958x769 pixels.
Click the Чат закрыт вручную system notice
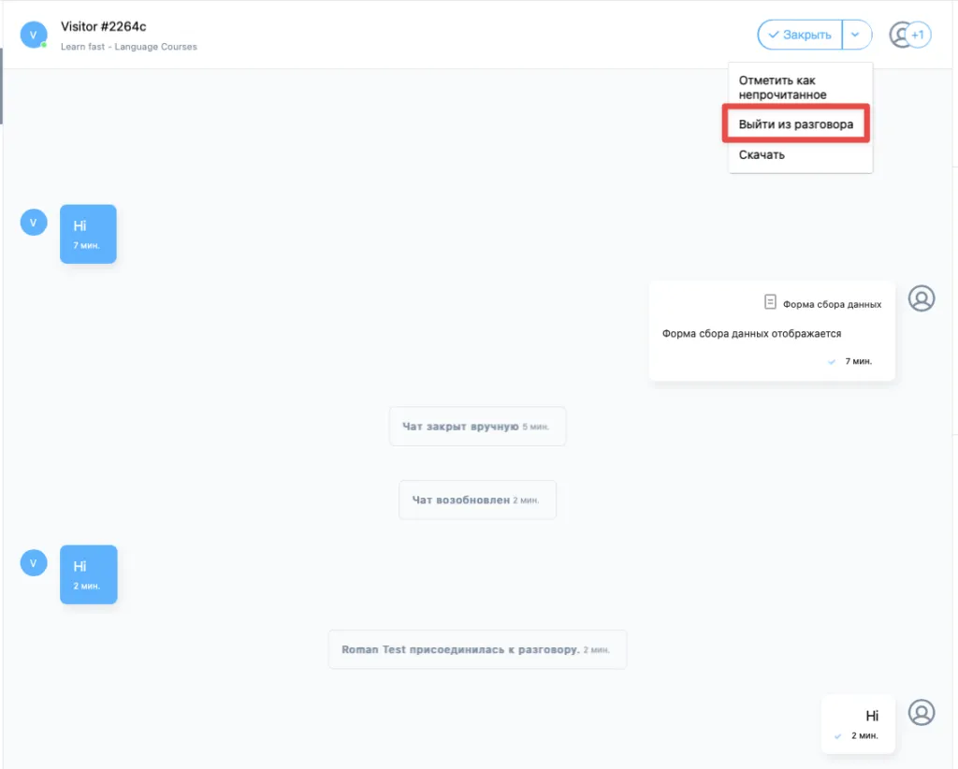(x=477, y=427)
